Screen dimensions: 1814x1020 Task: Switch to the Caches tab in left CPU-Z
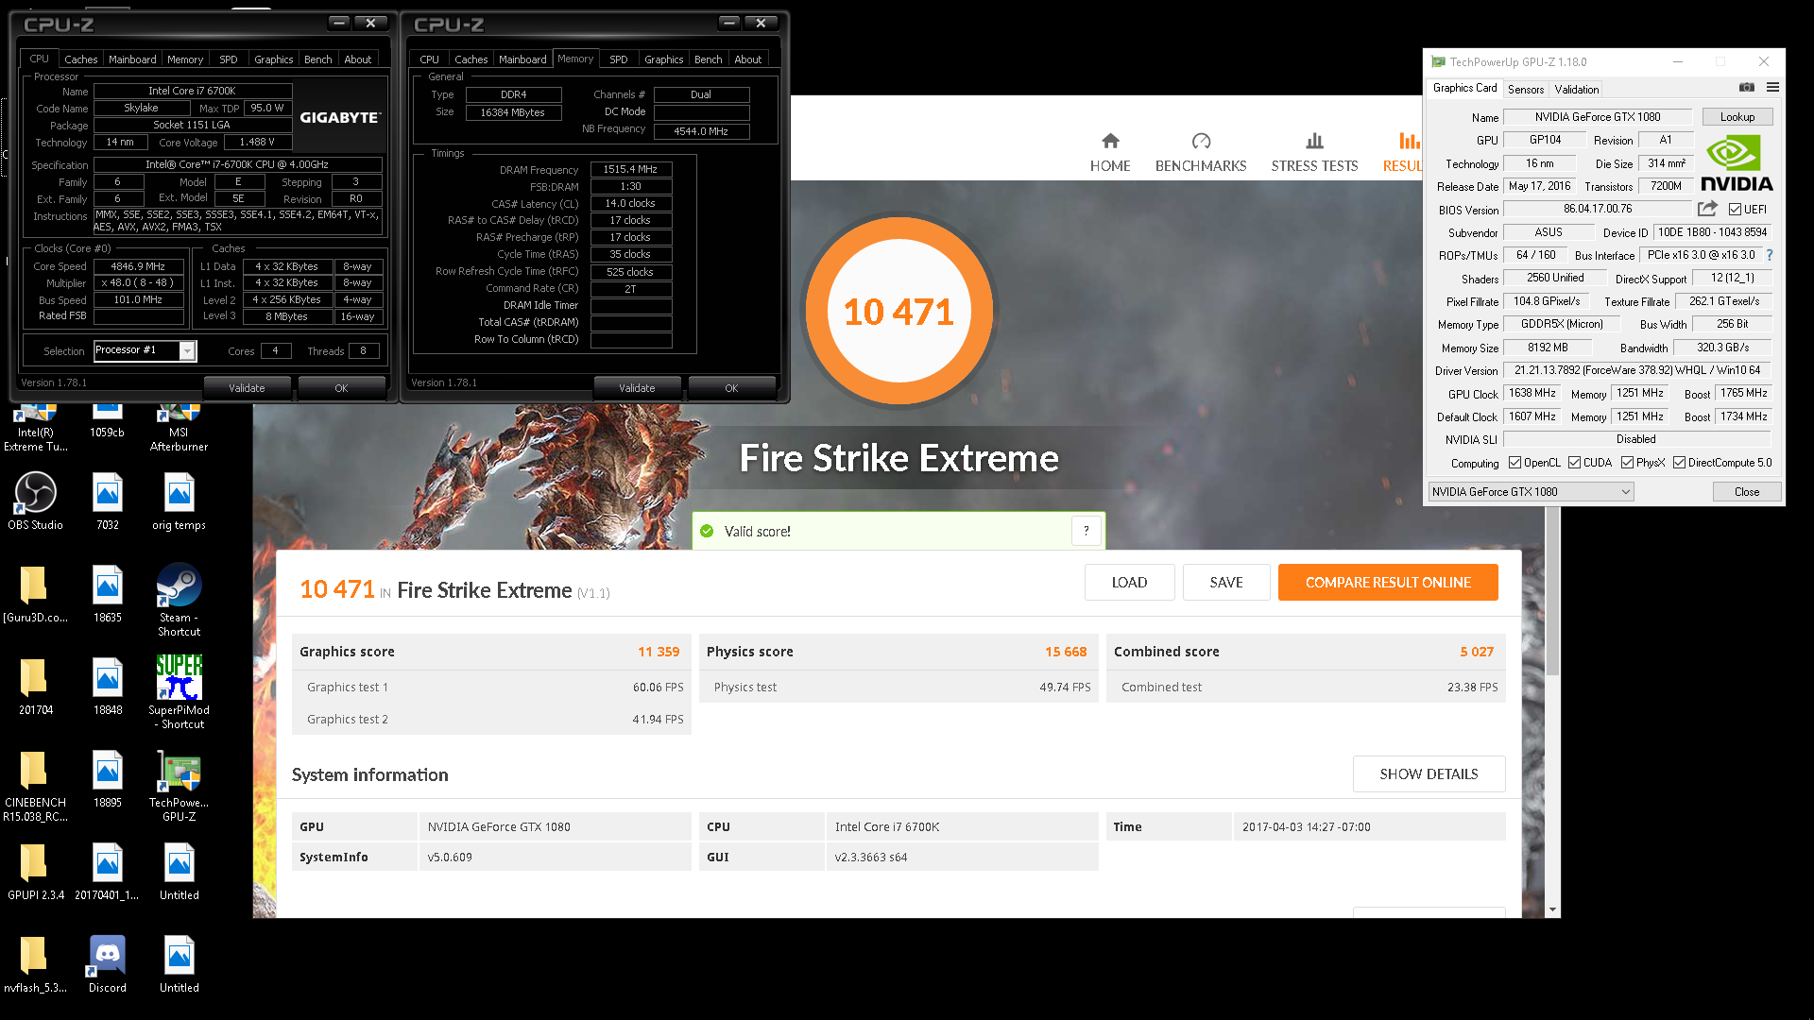coord(81,59)
